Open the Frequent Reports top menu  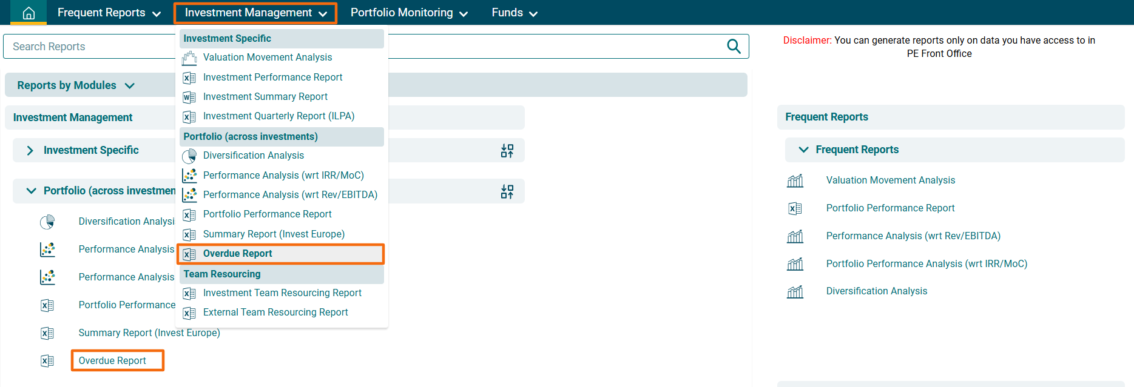[x=109, y=13]
